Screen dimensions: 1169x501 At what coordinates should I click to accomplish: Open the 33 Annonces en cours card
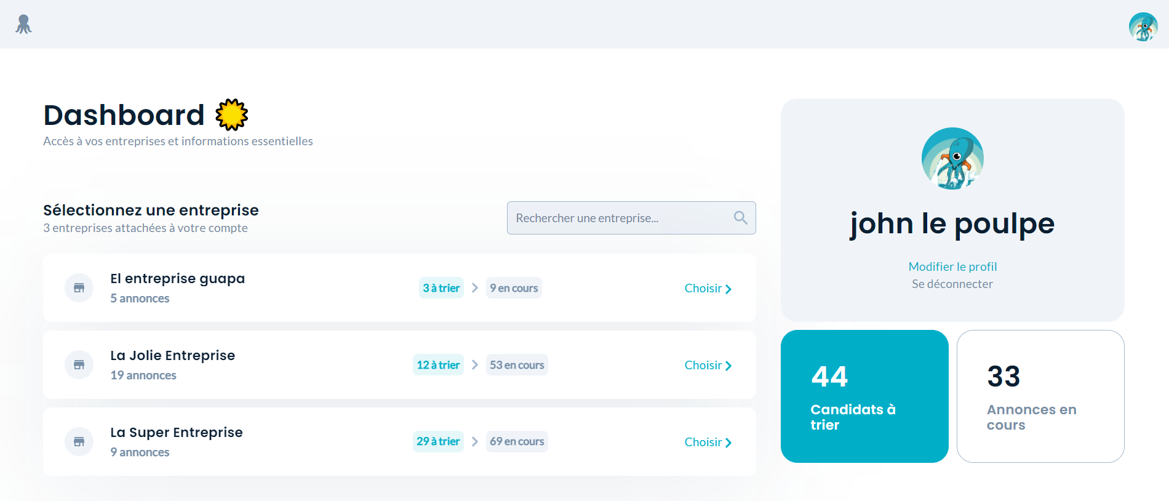tap(1040, 396)
